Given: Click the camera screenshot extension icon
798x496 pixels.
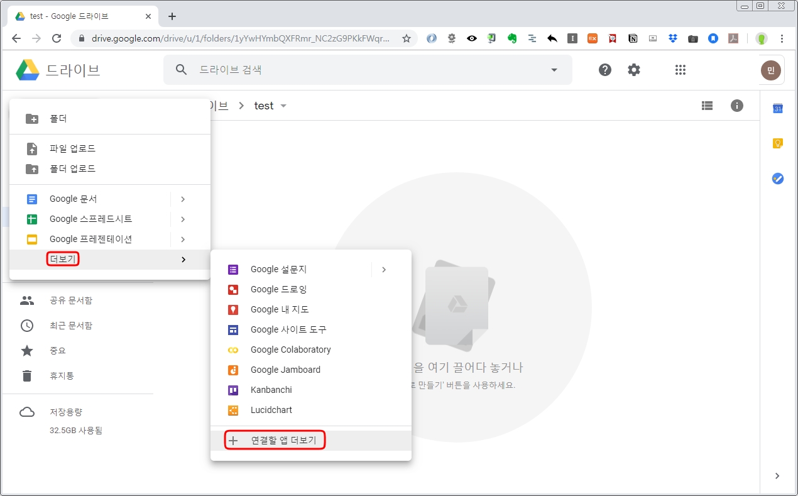Looking at the screenshot, I should click(x=693, y=38).
